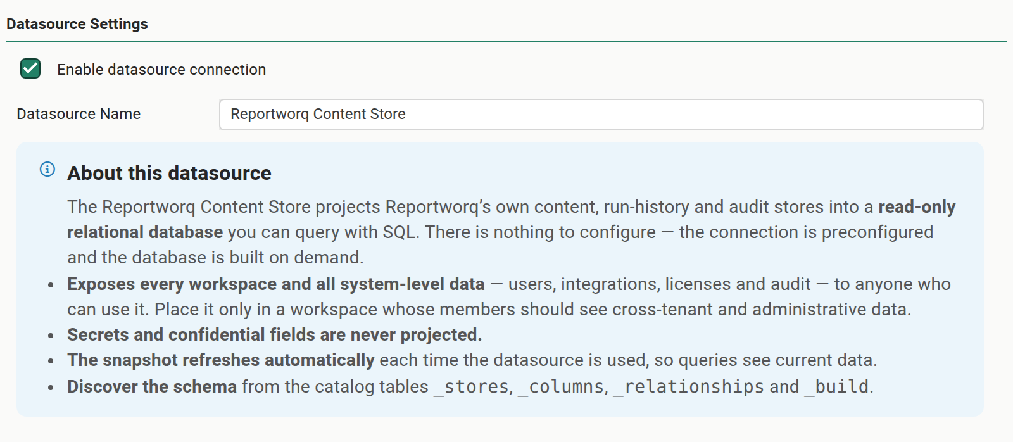Viewport: 1013px width, 442px height.
Task: Click the Datasource Name label
Action: tap(79, 114)
